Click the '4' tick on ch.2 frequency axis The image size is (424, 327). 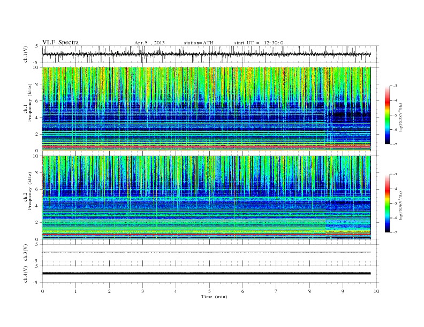37,206
